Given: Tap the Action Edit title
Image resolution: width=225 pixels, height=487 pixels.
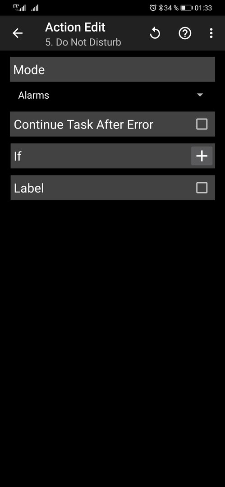Looking at the screenshot, I should (75, 28).
